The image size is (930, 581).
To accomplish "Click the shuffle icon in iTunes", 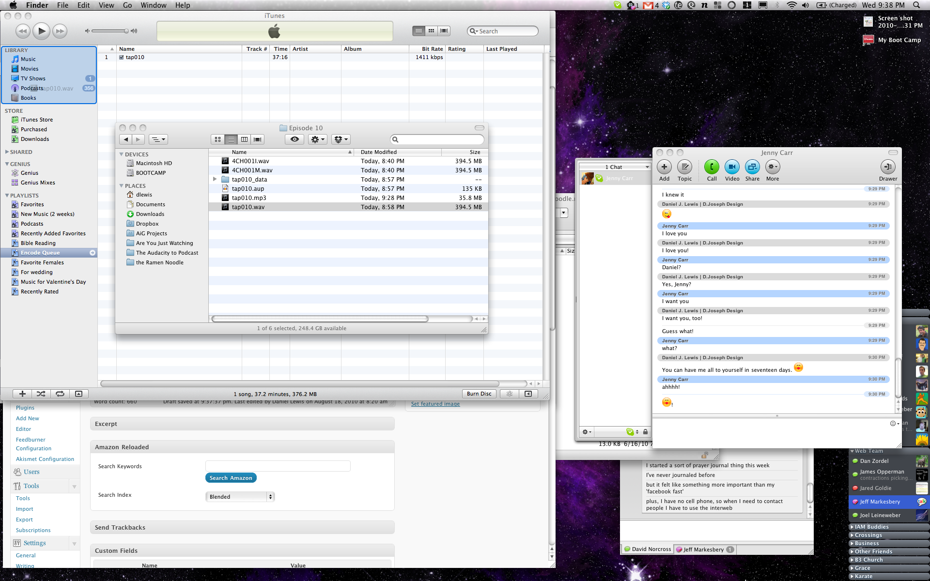I will point(41,394).
